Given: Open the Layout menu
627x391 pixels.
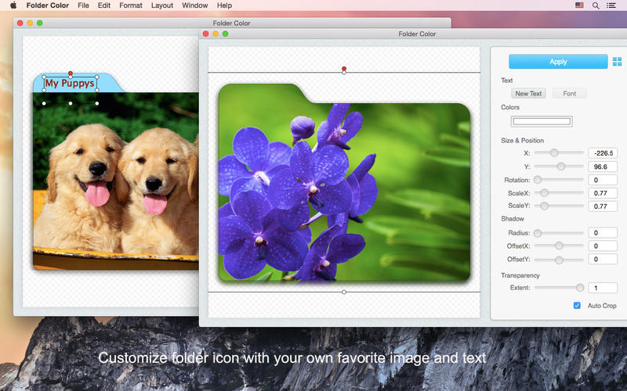Looking at the screenshot, I should (x=162, y=5).
